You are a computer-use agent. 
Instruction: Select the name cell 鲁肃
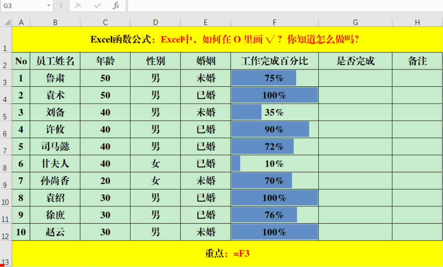55,78
